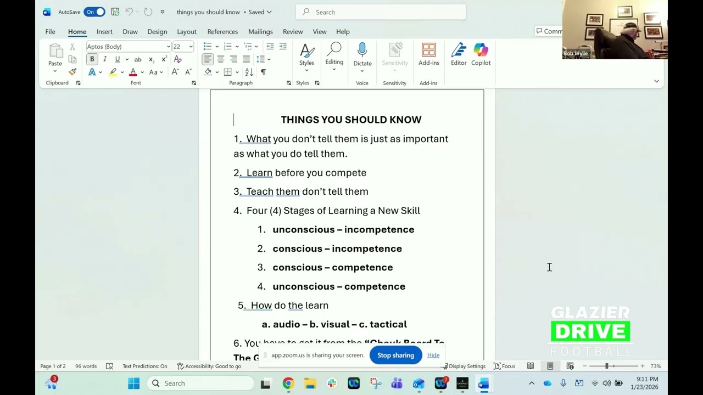This screenshot has width=703, height=395.
Task: Decrease the paragraph indent
Action: pos(270,47)
